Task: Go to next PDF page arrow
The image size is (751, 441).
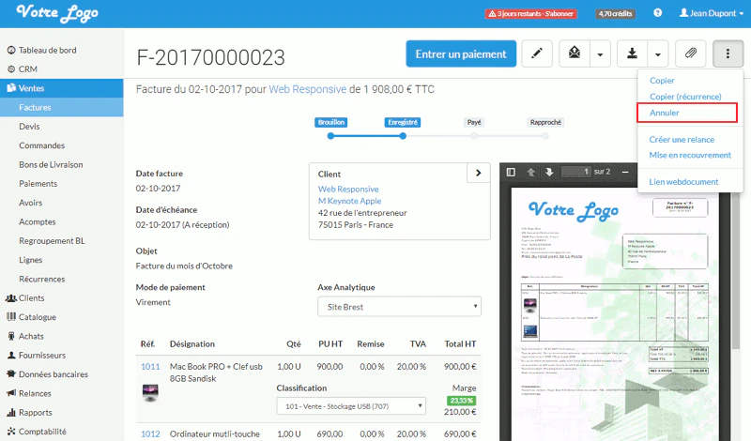Action: click(549, 172)
